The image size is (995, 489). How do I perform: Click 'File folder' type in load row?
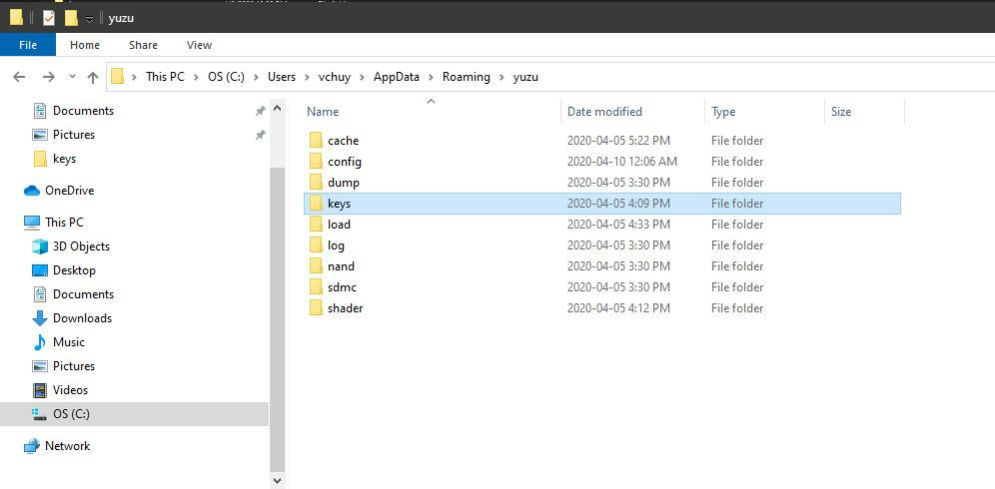click(x=737, y=224)
